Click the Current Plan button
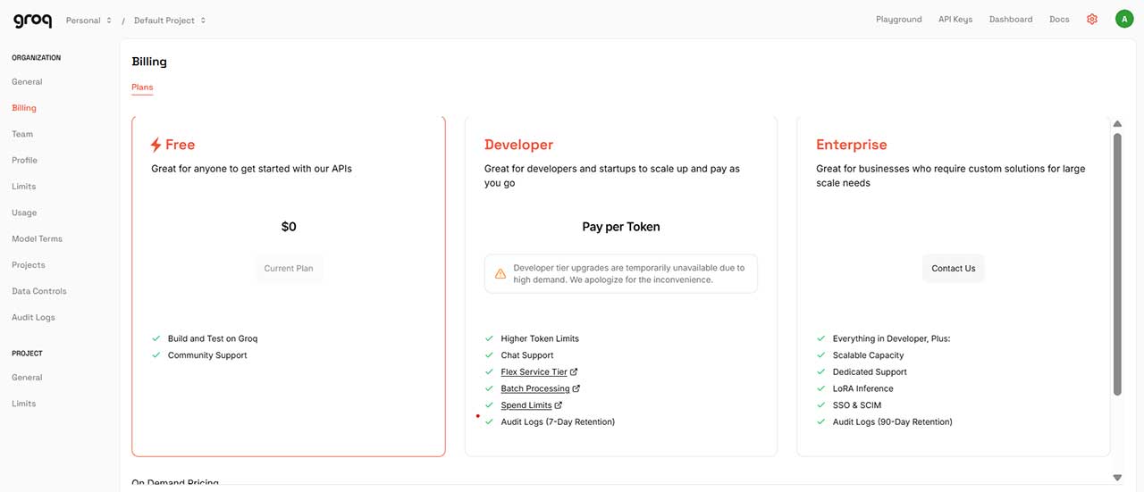Viewport: 1144px width, 492px height. pos(289,269)
